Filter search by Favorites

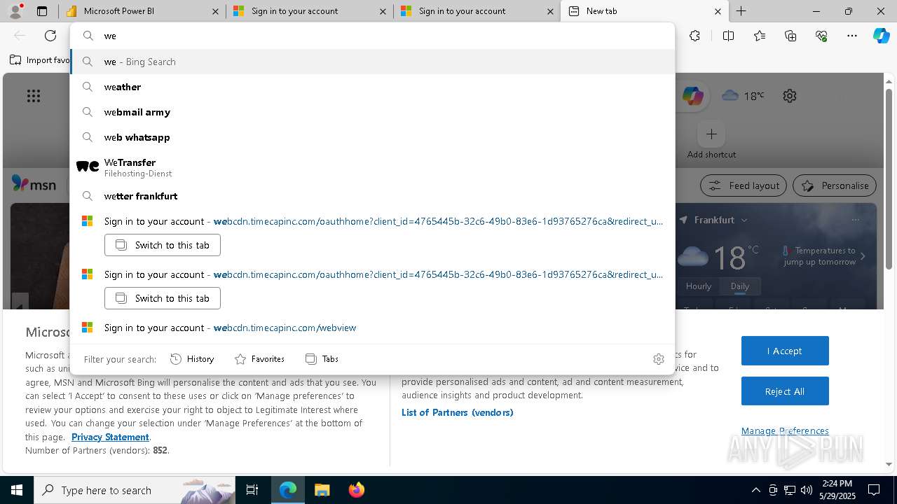[259, 359]
